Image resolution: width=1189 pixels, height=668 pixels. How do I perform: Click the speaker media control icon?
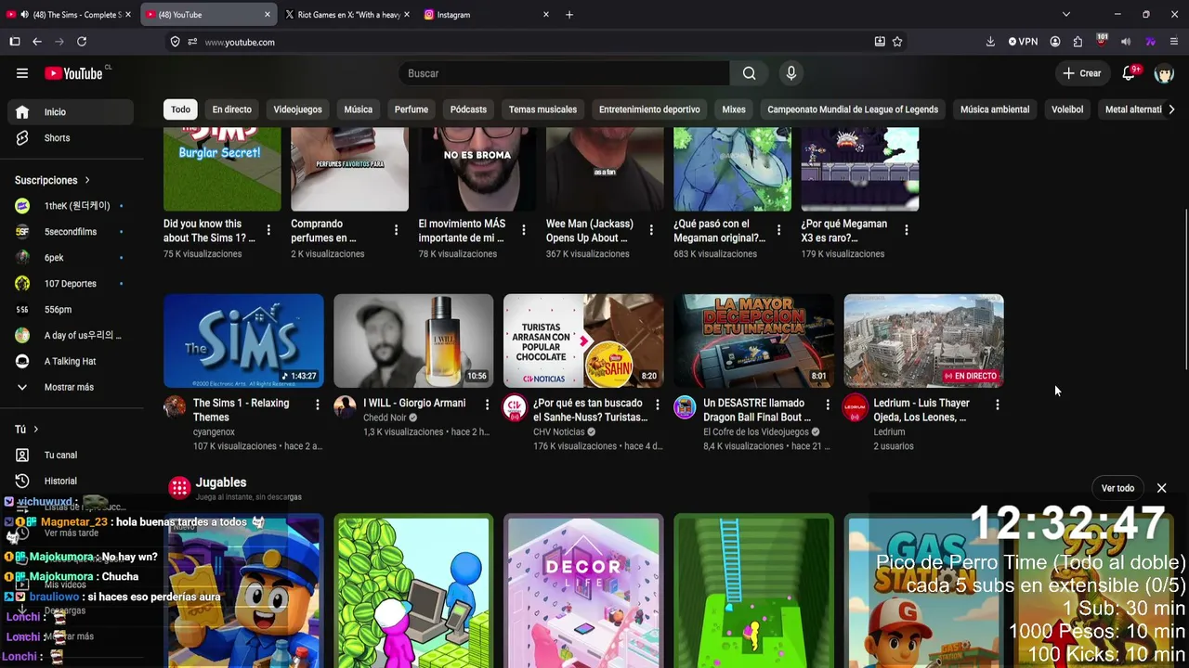[x=1126, y=42]
